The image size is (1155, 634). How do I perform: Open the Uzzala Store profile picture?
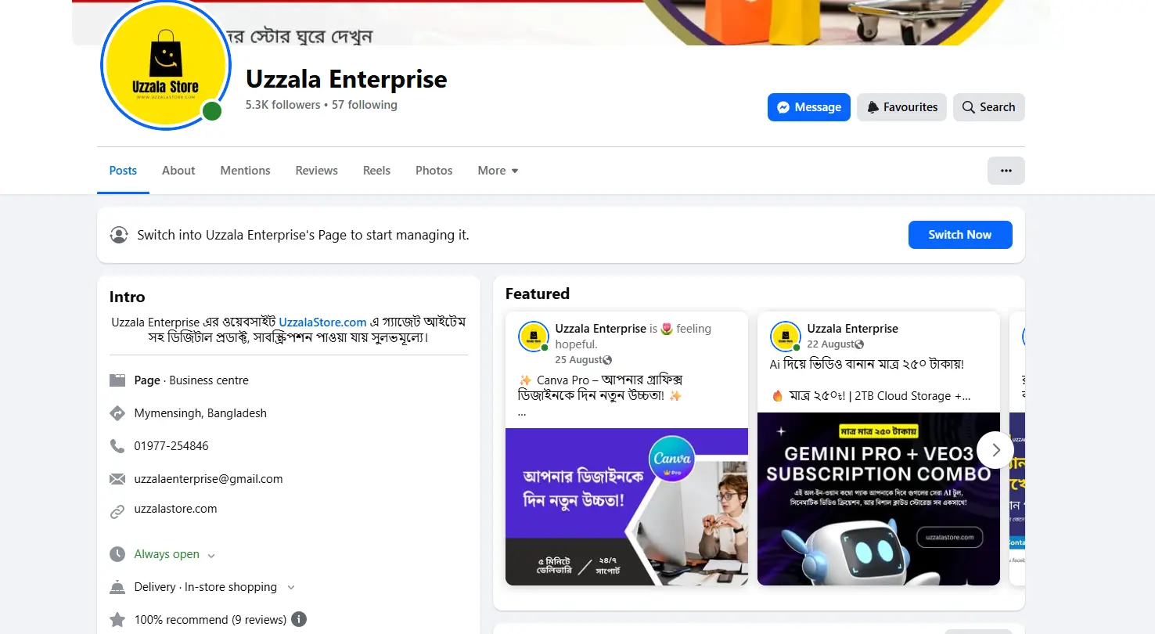166,66
